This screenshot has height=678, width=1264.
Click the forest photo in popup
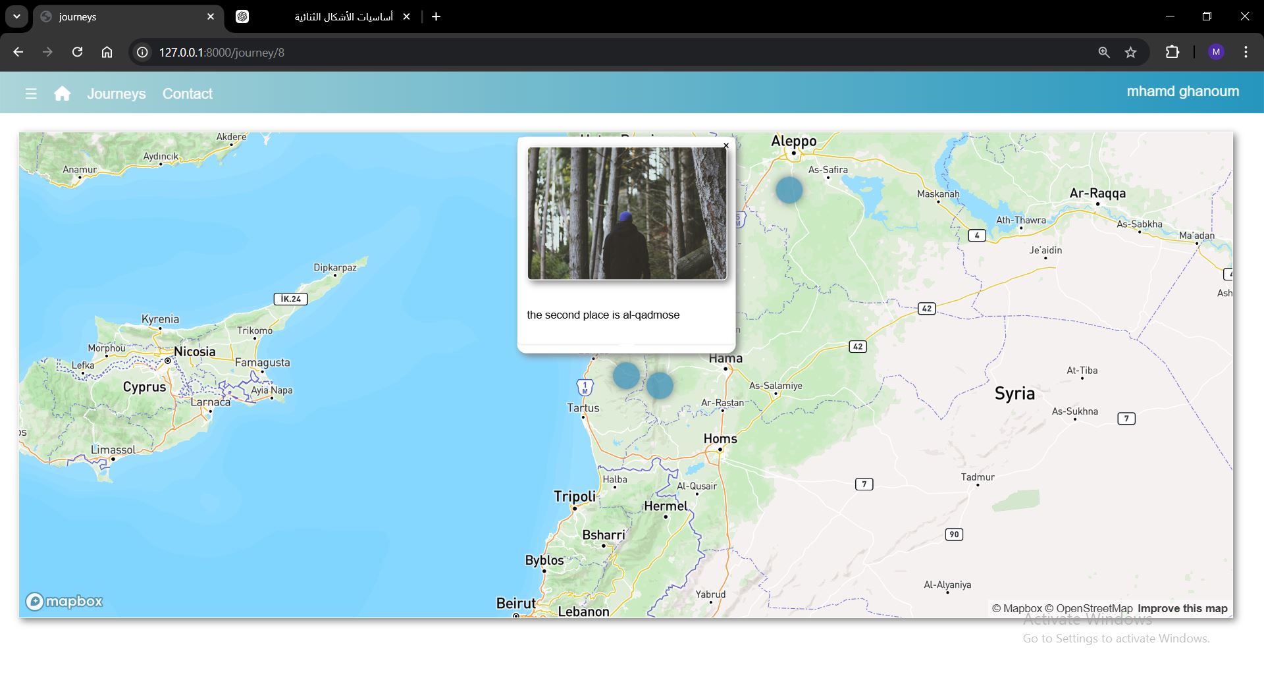tap(627, 213)
